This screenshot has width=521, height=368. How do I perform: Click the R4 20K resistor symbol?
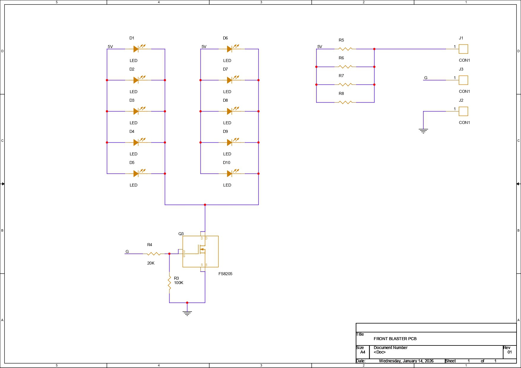[154, 254]
